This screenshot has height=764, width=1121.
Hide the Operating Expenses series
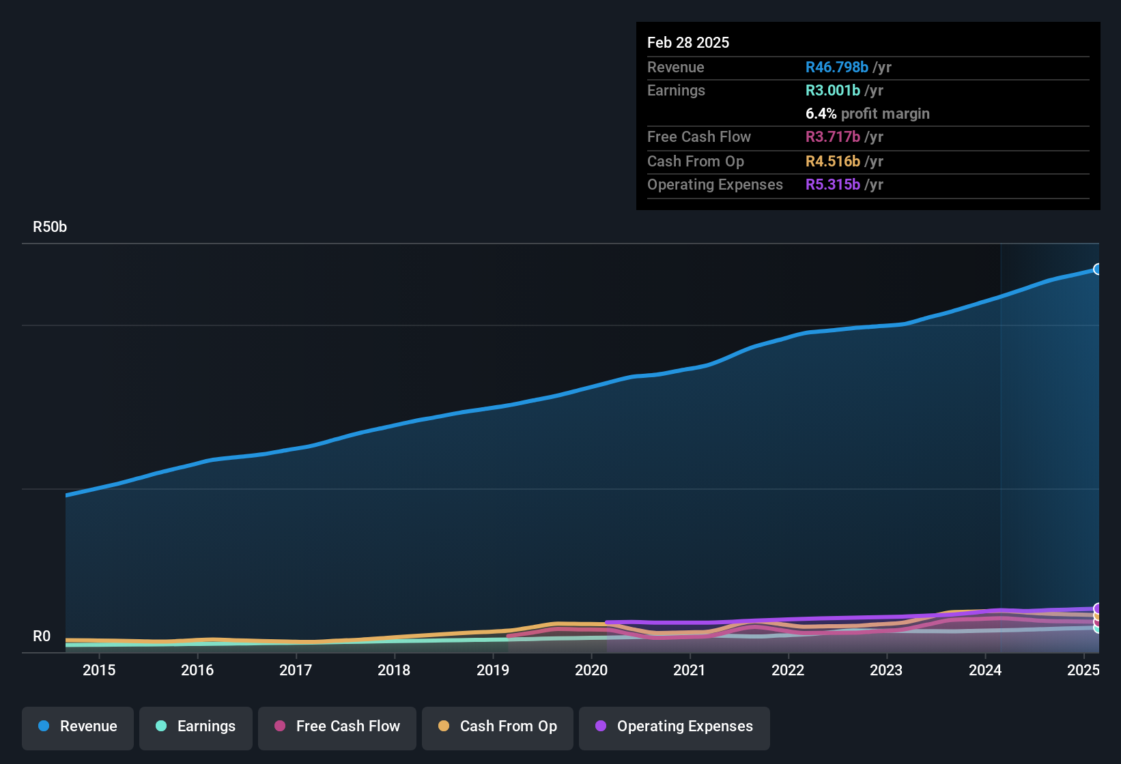[x=674, y=727]
